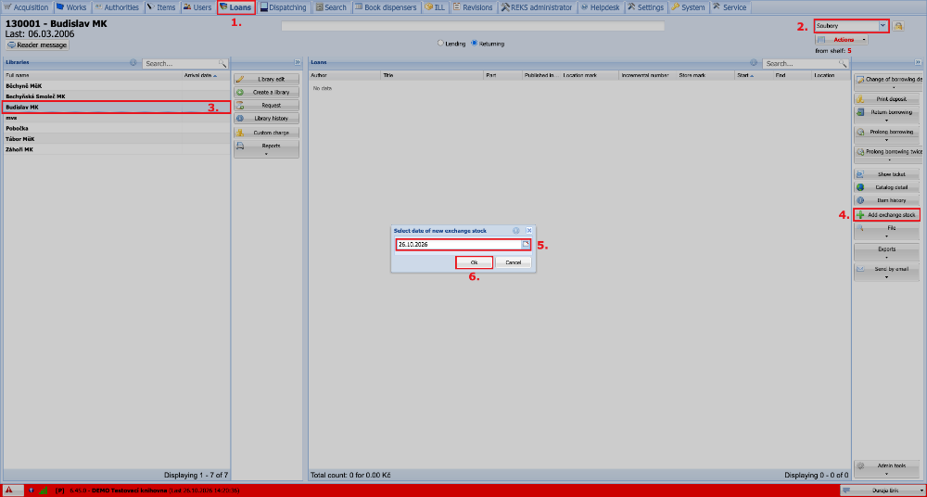Click the Prolong borrowing button

click(887, 134)
